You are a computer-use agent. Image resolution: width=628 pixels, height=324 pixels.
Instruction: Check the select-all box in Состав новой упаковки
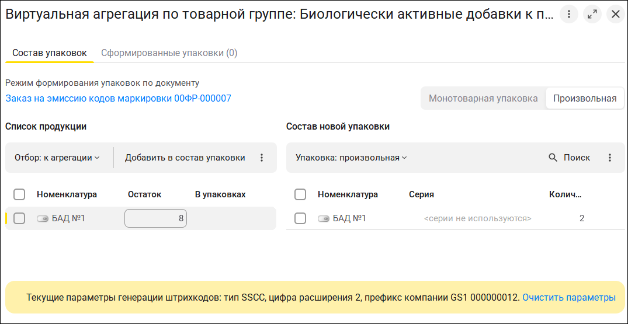[300, 195]
